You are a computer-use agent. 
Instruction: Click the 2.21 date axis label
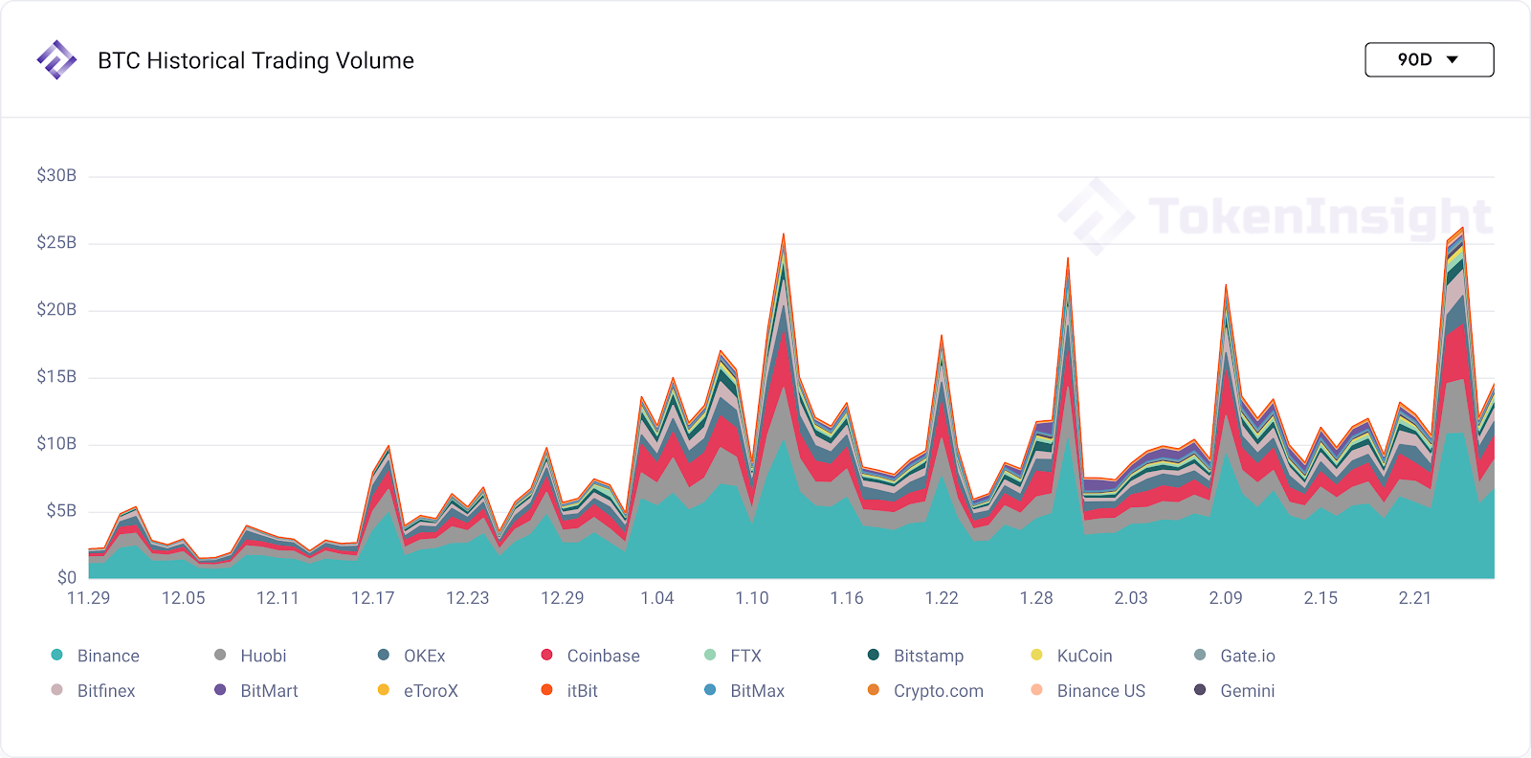pos(1415,598)
